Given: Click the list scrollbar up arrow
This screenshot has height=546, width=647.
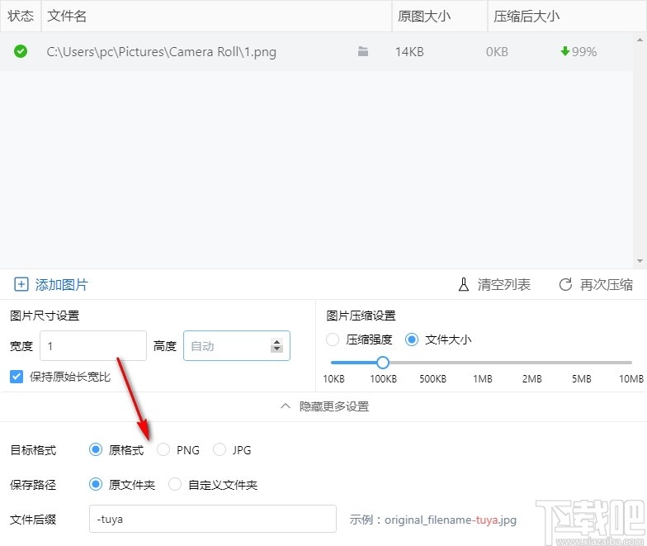Looking at the screenshot, I should coord(640,40).
